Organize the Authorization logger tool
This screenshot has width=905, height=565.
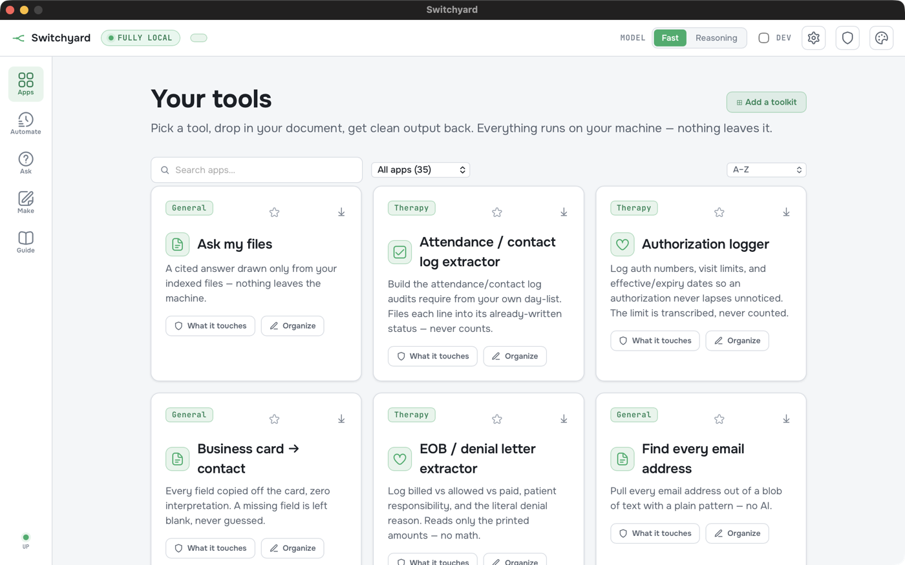pos(738,341)
